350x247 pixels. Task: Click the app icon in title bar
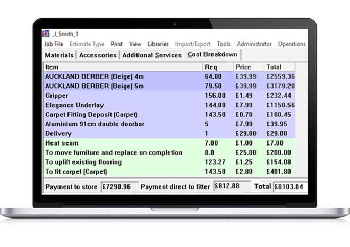pyautogui.click(x=47, y=34)
